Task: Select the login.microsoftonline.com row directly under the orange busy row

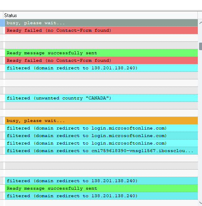Action: [101, 128]
